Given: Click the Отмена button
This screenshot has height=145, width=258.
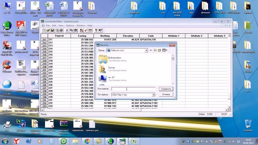Looking at the screenshot, I should tap(166, 94).
